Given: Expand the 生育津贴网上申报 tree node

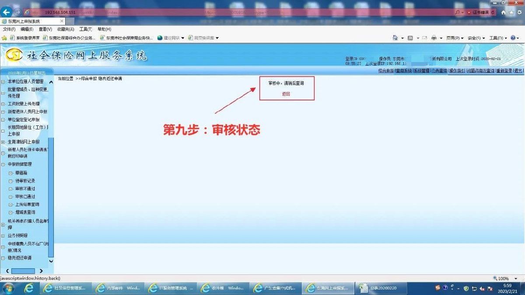Looking at the screenshot, I should pyautogui.click(x=3, y=142).
